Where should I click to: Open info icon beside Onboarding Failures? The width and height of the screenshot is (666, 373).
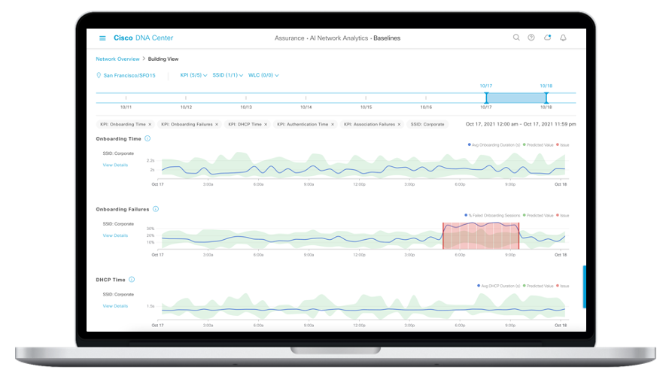156,209
